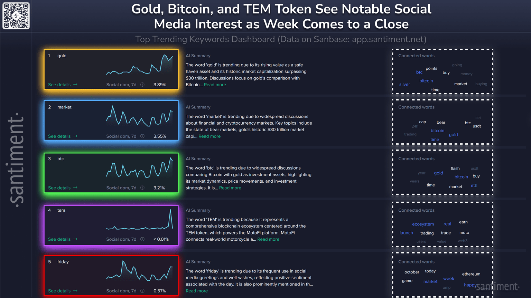Expand Read more in btc summary
The image size is (531, 298).
pyautogui.click(x=230, y=188)
